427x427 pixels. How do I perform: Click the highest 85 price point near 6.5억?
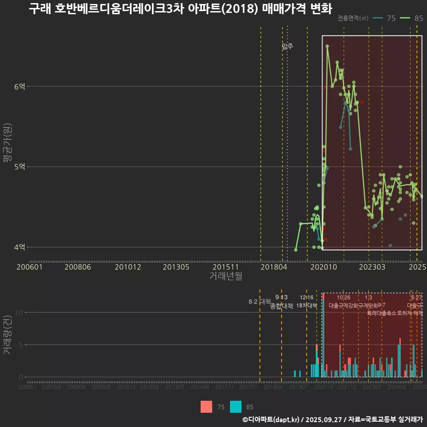click(327, 46)
